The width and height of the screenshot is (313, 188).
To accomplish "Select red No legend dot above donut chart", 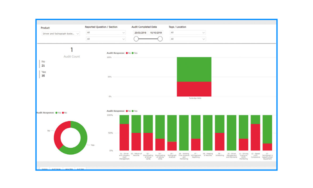I will [63, 113].
